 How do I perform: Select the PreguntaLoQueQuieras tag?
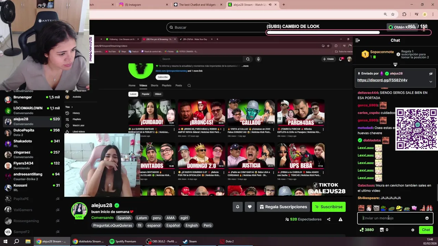point(113,225)
